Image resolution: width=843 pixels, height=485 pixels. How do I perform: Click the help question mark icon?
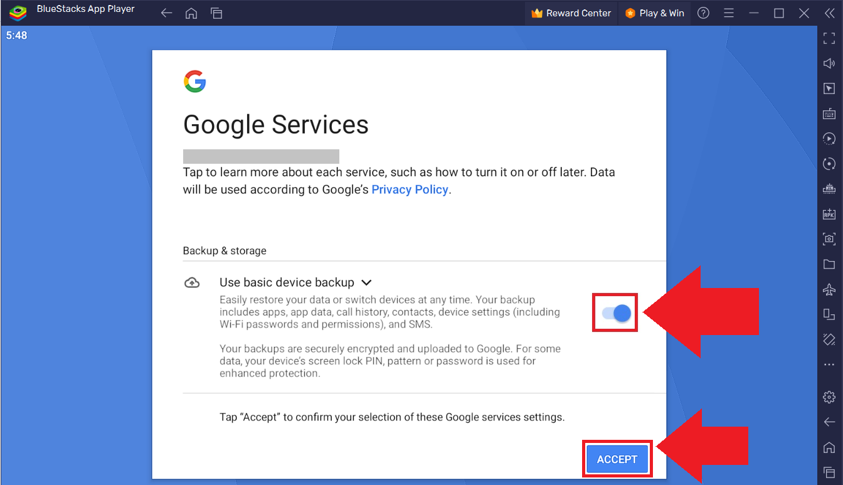[x=703, y=13]
